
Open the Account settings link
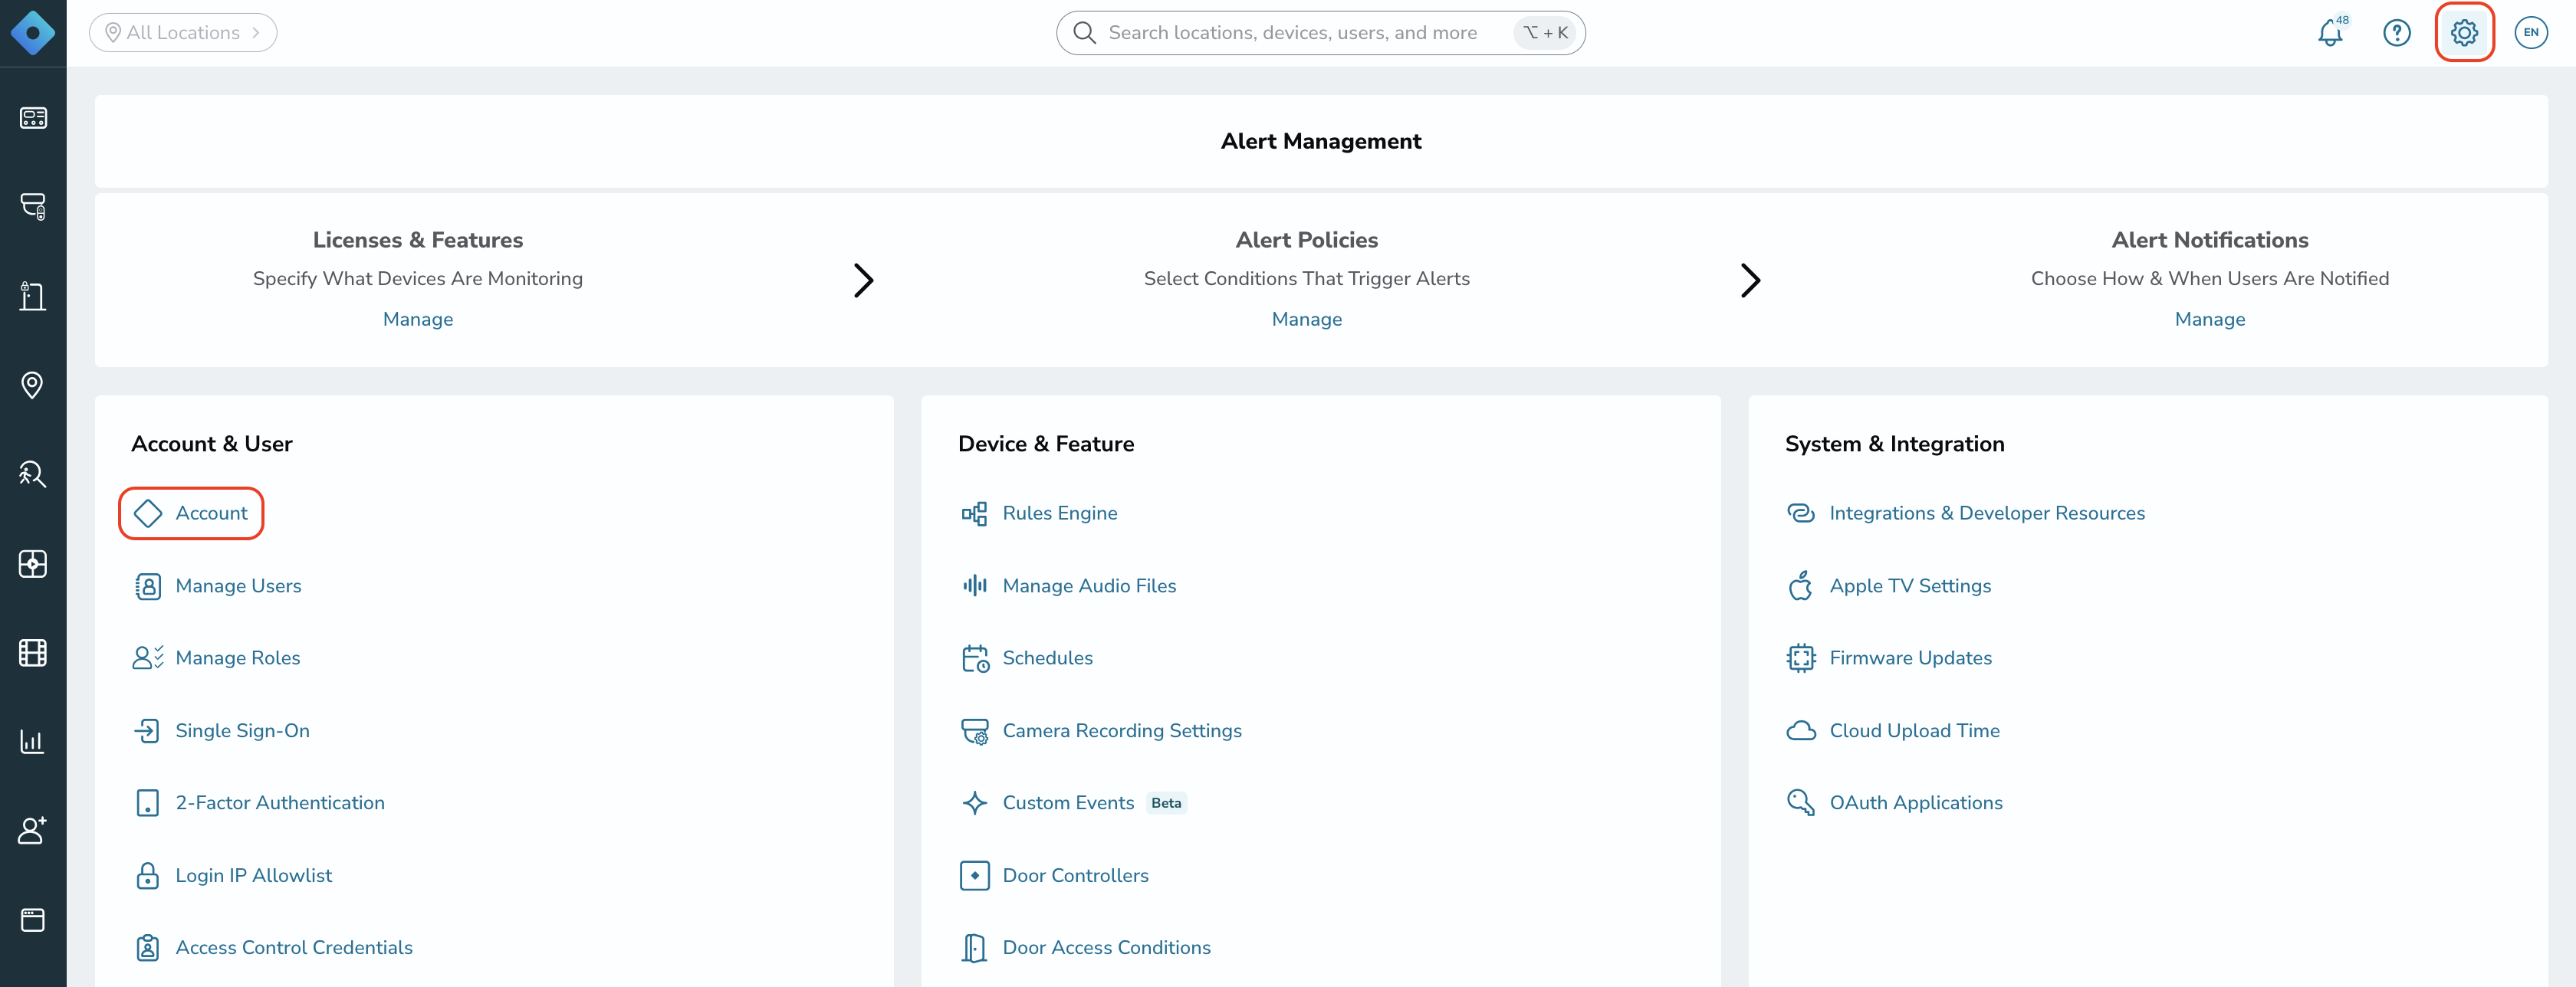point(191,513)
